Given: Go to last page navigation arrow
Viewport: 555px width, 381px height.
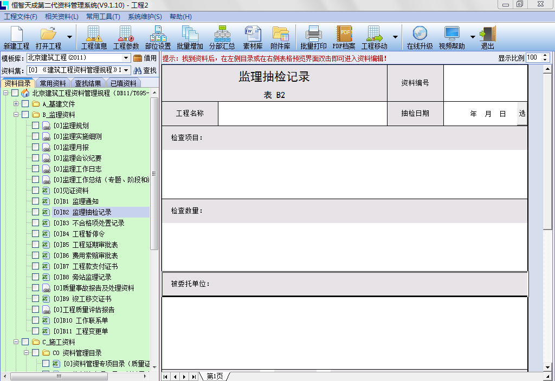Looking at the screenshot, I should tap(193, 377).
